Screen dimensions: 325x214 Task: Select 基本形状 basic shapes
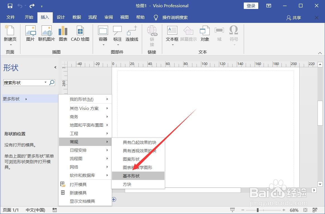(138, 176)
